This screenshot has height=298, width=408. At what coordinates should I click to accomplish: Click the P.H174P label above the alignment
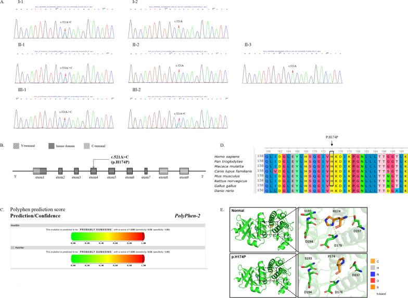tap(332, 137)
